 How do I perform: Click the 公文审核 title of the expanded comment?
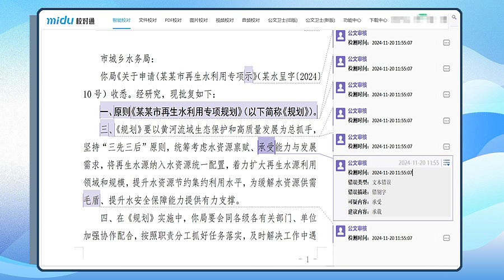click(357, 163)
